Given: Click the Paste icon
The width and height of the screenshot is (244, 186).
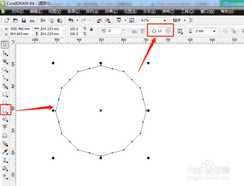Looking at the screenshot, I should click(60, 20).
